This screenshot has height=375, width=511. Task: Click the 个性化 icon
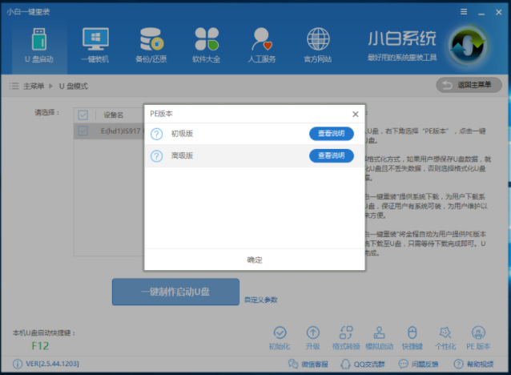[x=445, y=338]
